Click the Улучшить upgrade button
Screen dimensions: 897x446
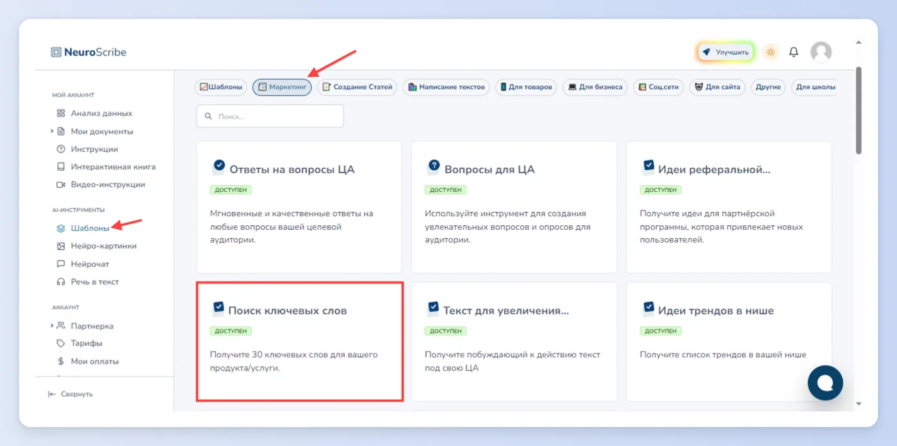click(x=726, y=52)
